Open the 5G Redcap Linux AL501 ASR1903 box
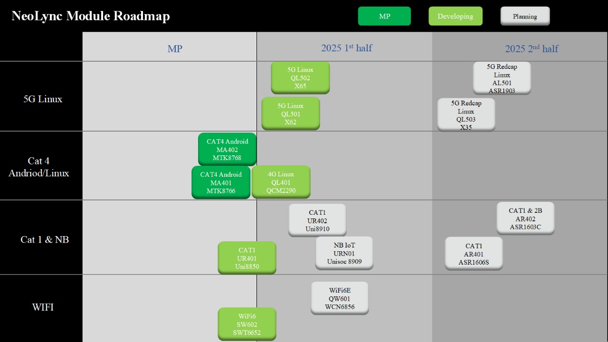Viewport: 608px width, 342px height. click(x=502, y=78)
